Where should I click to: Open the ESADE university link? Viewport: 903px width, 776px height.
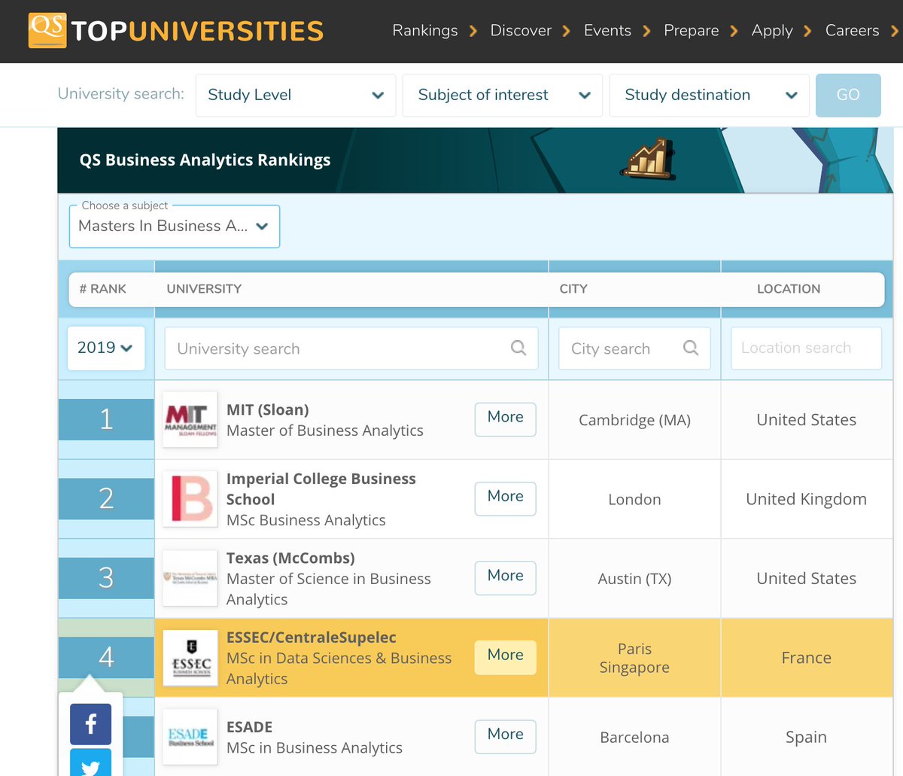click(250, 727)
